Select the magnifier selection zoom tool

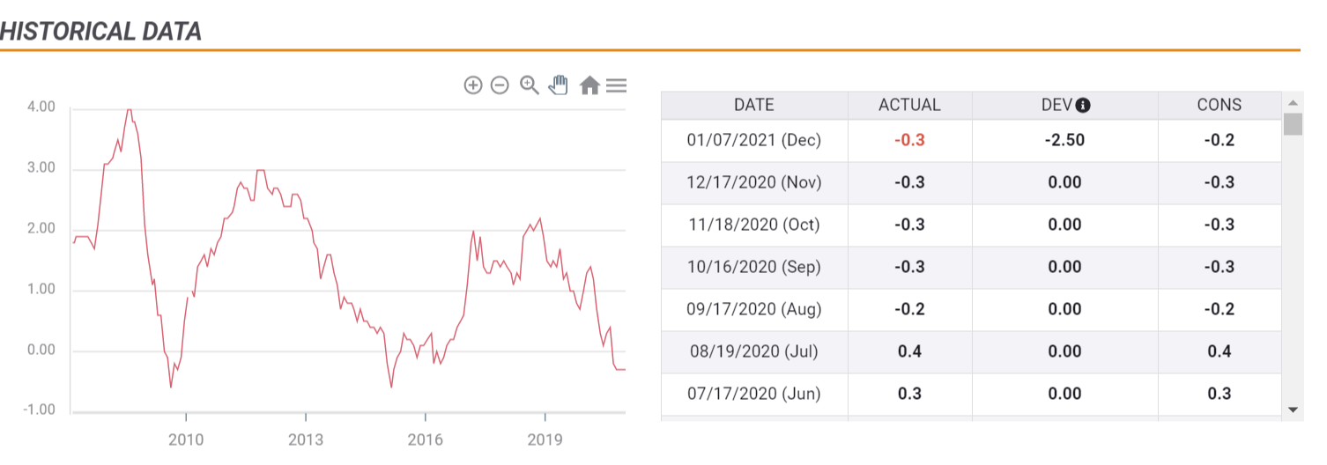(530, 85)
